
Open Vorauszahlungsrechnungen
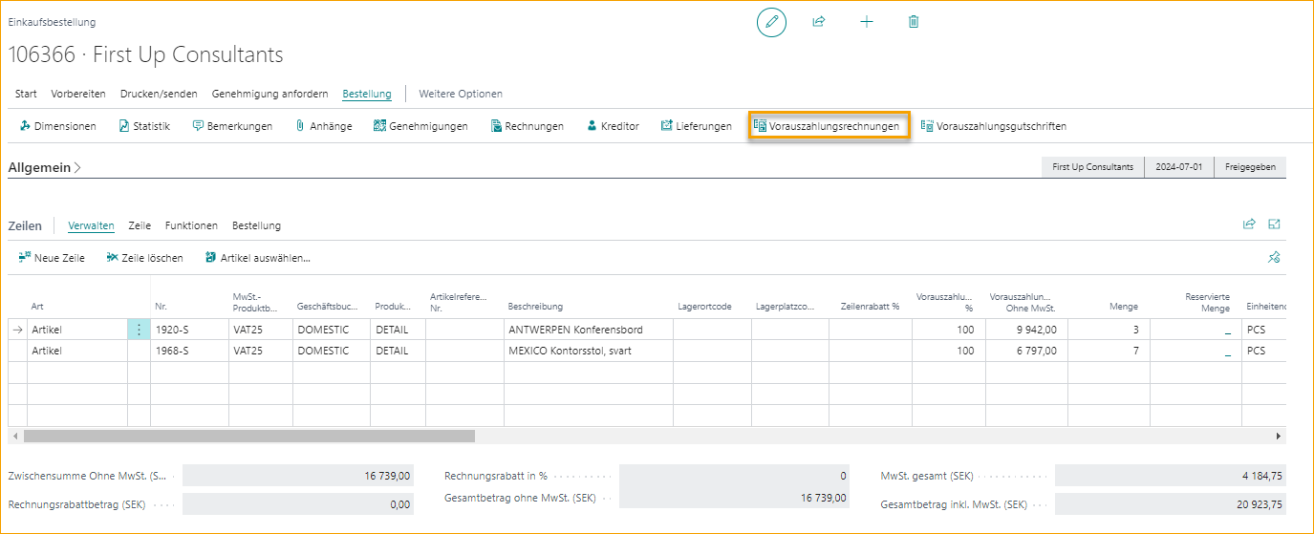[828, 126]
